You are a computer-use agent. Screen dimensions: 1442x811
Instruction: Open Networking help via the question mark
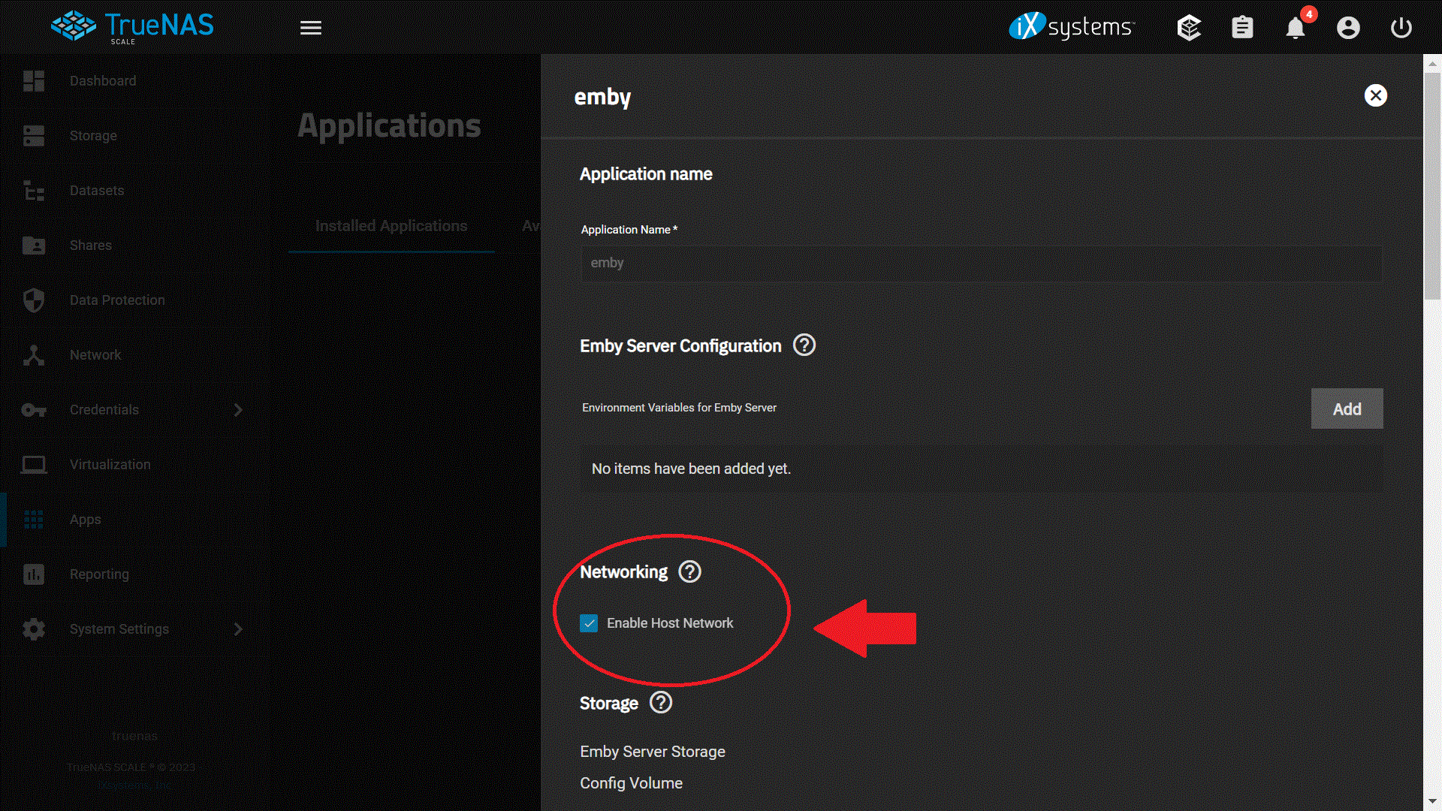pyautogui.click(x=689, y=571)
